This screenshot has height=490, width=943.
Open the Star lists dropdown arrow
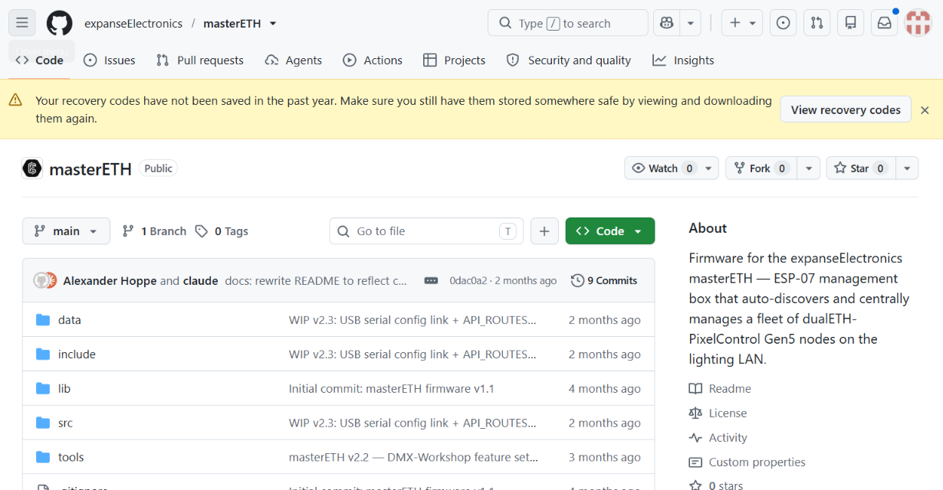coord(907,168)
